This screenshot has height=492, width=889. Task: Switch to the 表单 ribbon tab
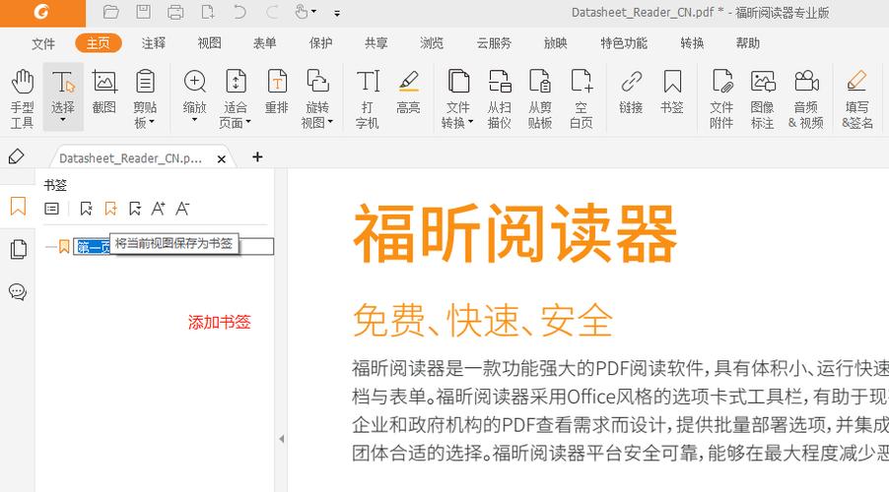coord(265,43)
